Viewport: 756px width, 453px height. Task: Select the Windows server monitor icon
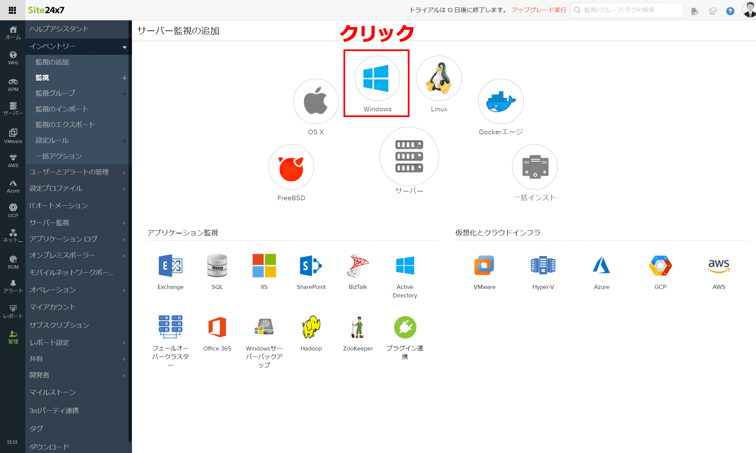(x=377, y=78)
